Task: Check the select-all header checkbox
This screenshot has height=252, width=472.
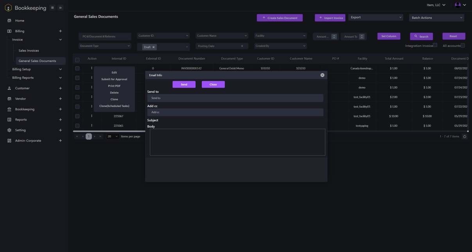Action: pos(77,60)
